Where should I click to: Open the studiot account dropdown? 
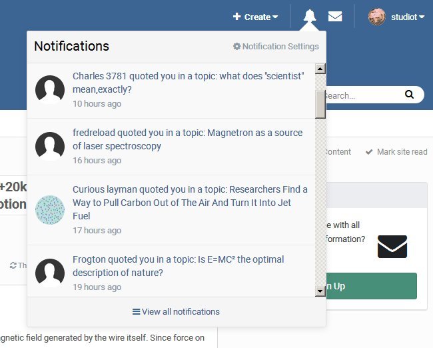[x=407, y=17]
